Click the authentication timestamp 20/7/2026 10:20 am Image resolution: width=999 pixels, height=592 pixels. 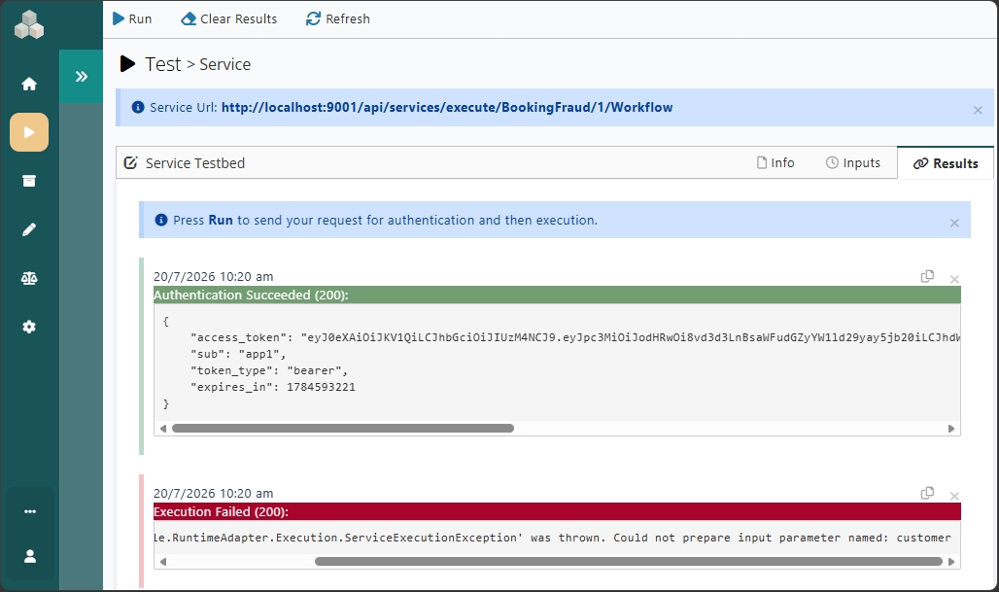(x=214, y=277)
